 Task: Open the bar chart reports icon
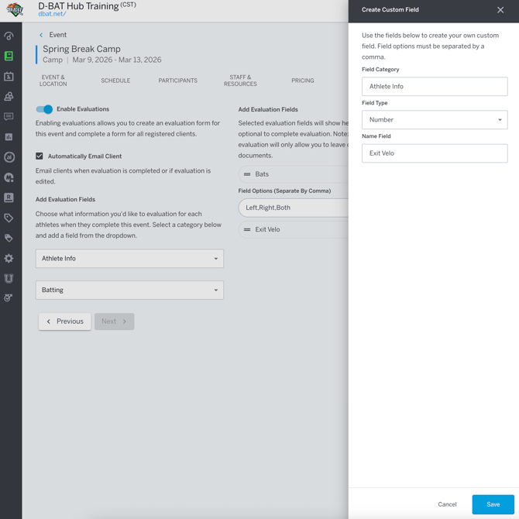9,137
